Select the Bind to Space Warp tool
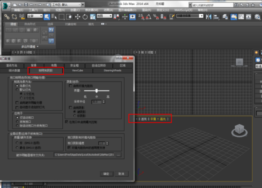 pyautogui.click(x=22, y=17)
